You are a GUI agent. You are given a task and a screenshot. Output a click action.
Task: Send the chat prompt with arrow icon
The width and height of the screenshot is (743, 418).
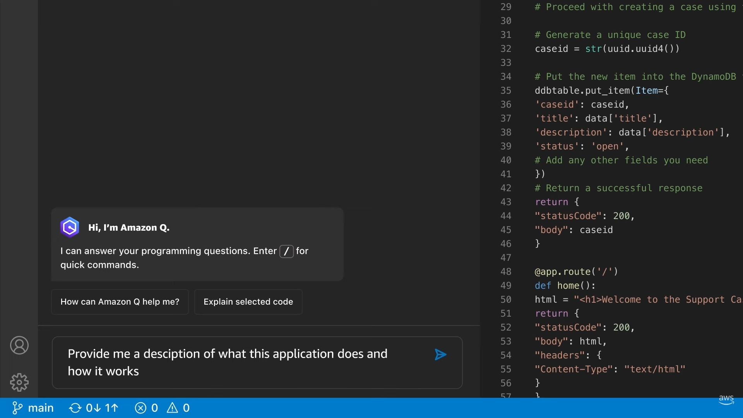coord(440,355)
